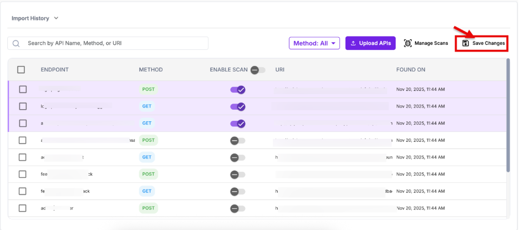Select checkbox of POST row starting 'fee'

tap(23, 174)
